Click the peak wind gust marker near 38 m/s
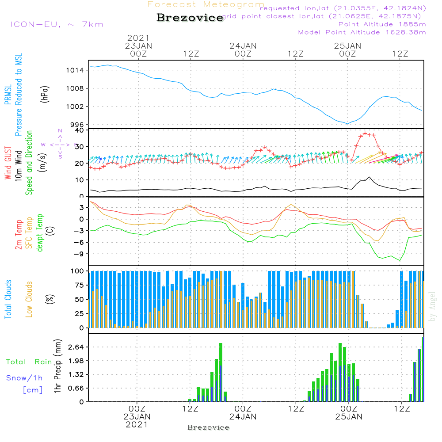The image size is (442, 442). (x=365, y=133)
